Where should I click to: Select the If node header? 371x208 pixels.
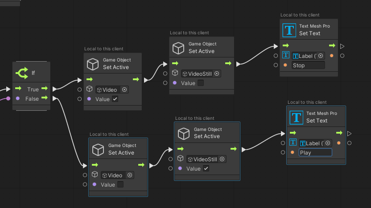tap(32, 72)
